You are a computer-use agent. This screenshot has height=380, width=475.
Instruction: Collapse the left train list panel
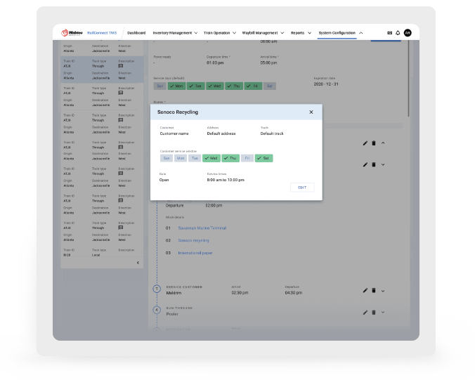click(x=138, y=263)
